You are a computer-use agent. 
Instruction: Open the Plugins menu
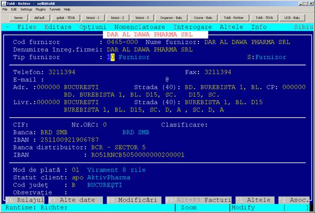pos(41,10)
